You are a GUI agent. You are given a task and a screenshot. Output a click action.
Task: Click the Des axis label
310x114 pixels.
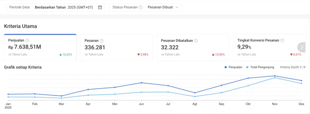click(301, 104)
